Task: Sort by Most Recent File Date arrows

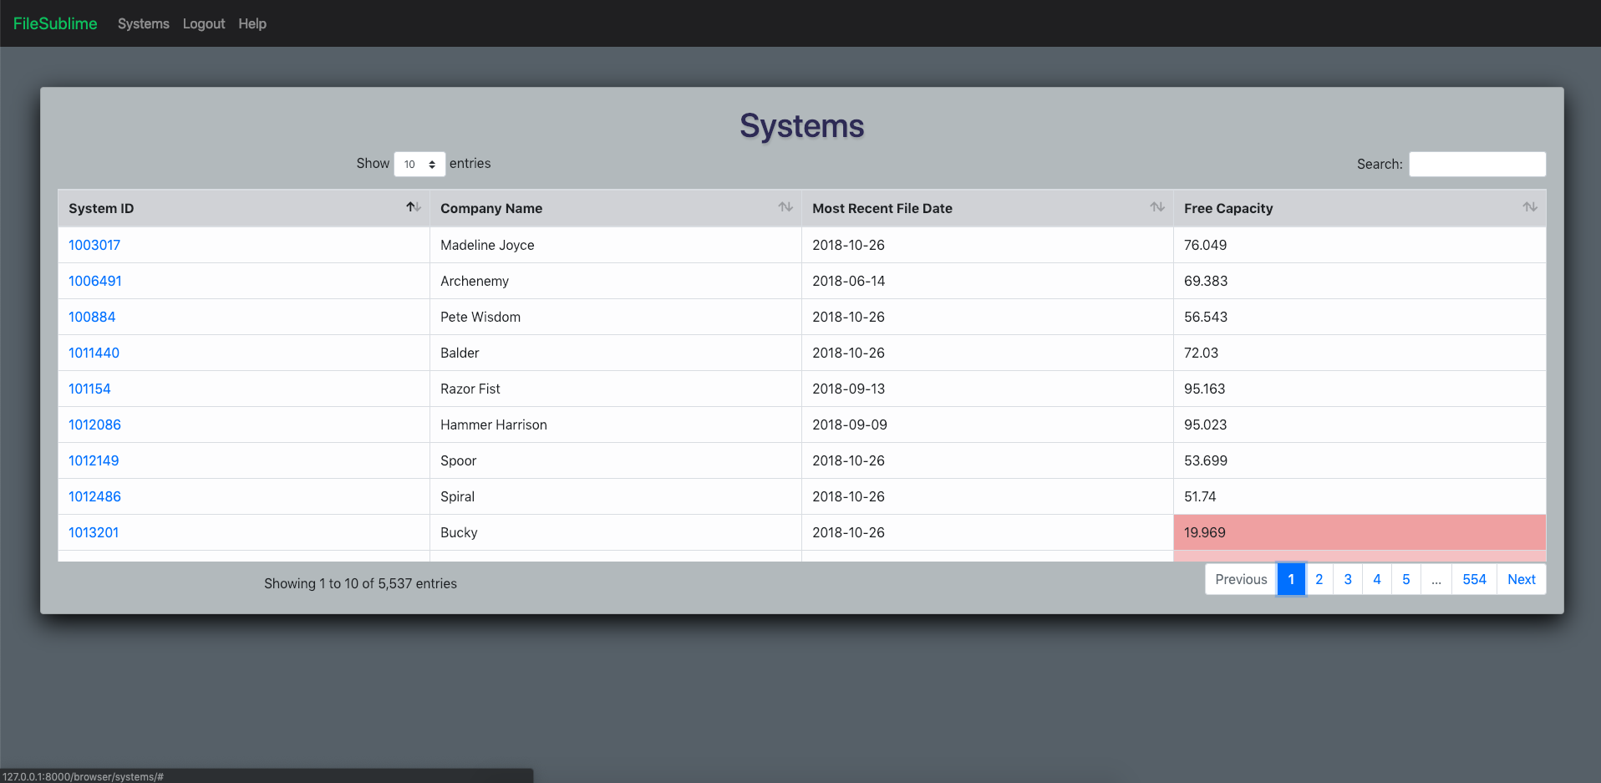Action: 1157,207
